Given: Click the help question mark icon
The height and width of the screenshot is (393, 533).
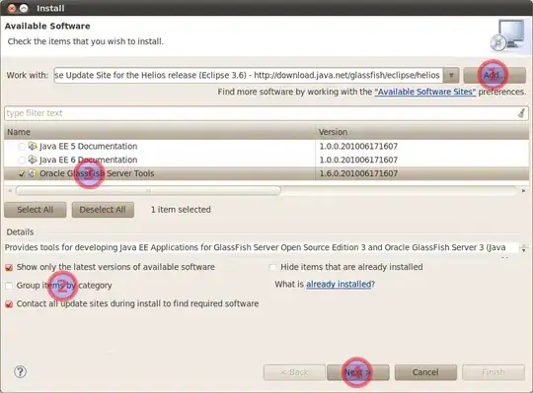Looking at the screenshot, I should (x=20, y=372).
